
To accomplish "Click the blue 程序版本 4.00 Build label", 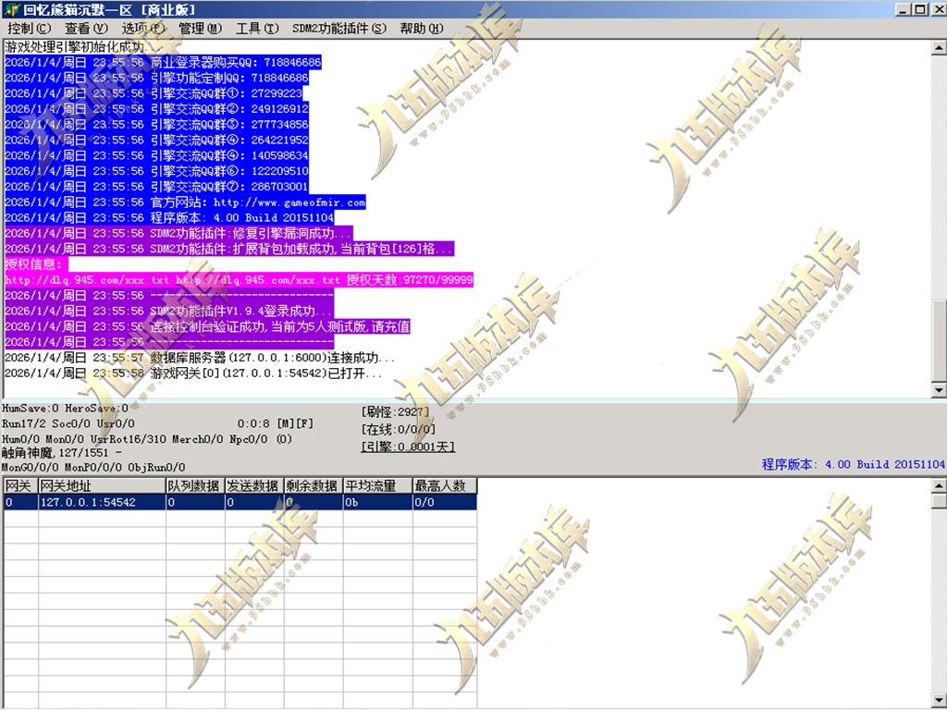I will click(x=853, y=464).
